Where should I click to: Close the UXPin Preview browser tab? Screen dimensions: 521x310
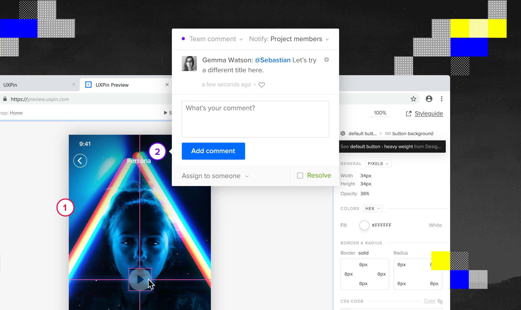[167, 84]
